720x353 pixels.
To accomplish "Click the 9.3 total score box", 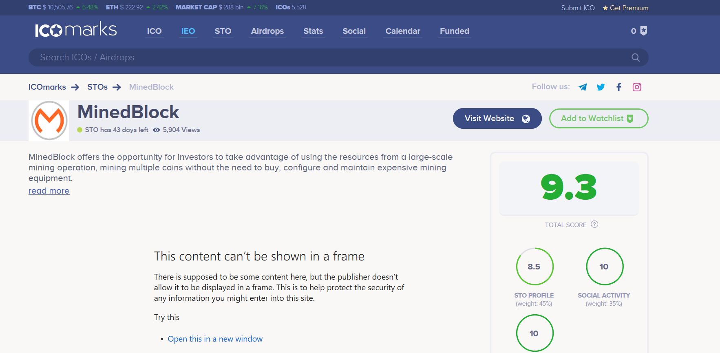I will 569,188.
